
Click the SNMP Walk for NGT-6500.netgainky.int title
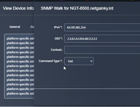coord(77,8)
